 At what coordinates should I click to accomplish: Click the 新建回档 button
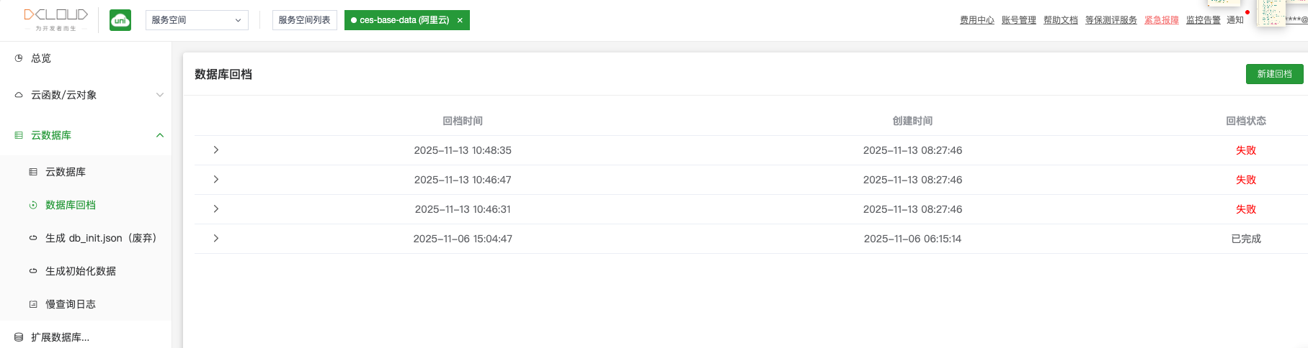[1274, 74]
